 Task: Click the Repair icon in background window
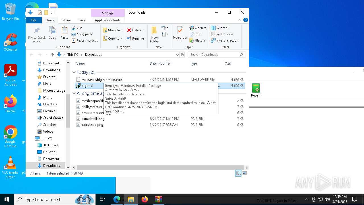tap(256, 91)
